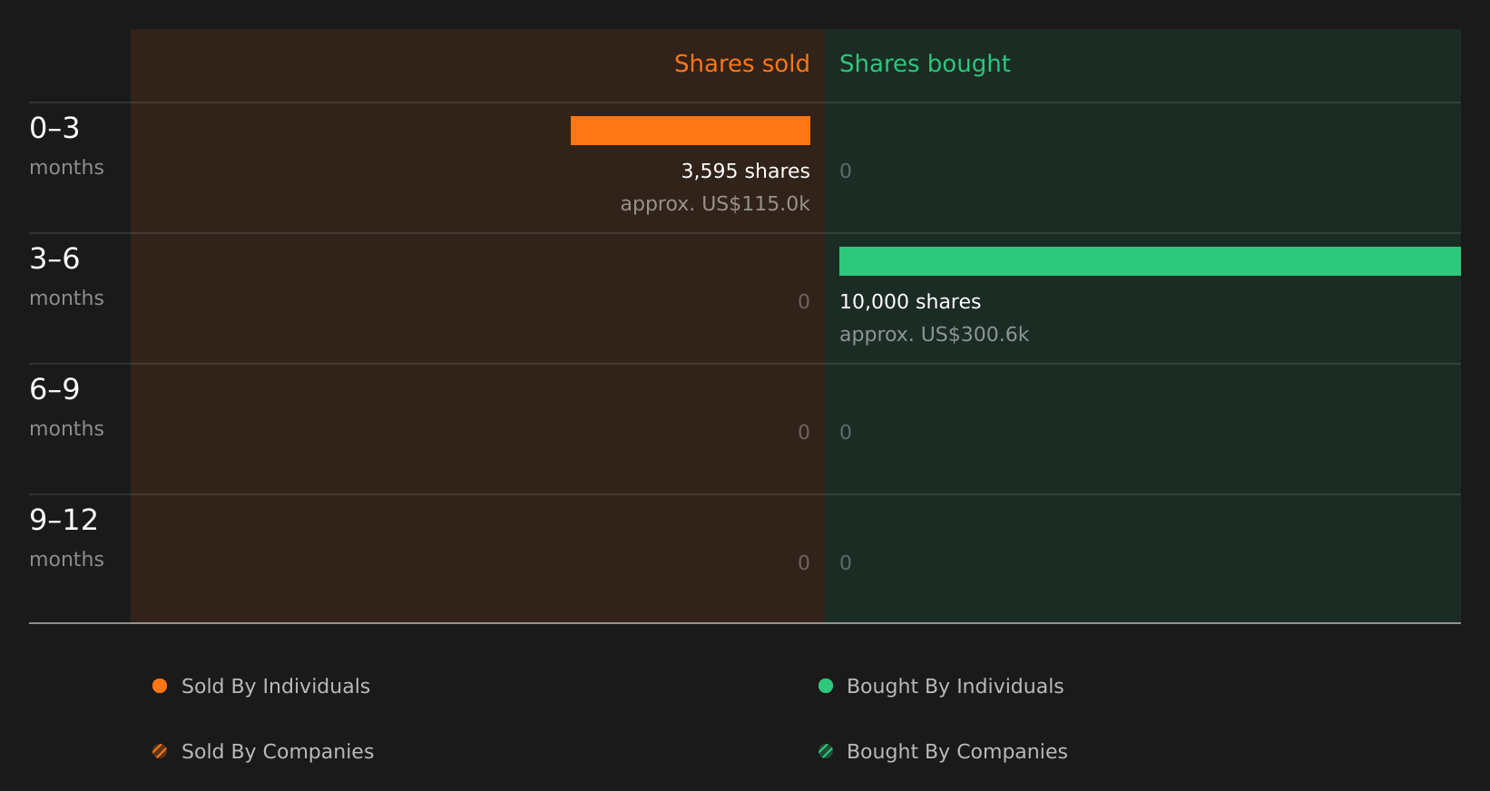Viewport: 1490px width, 791px height.
Task: Select the Bought By Individuals legend label
Action: [x=956, y=687]
